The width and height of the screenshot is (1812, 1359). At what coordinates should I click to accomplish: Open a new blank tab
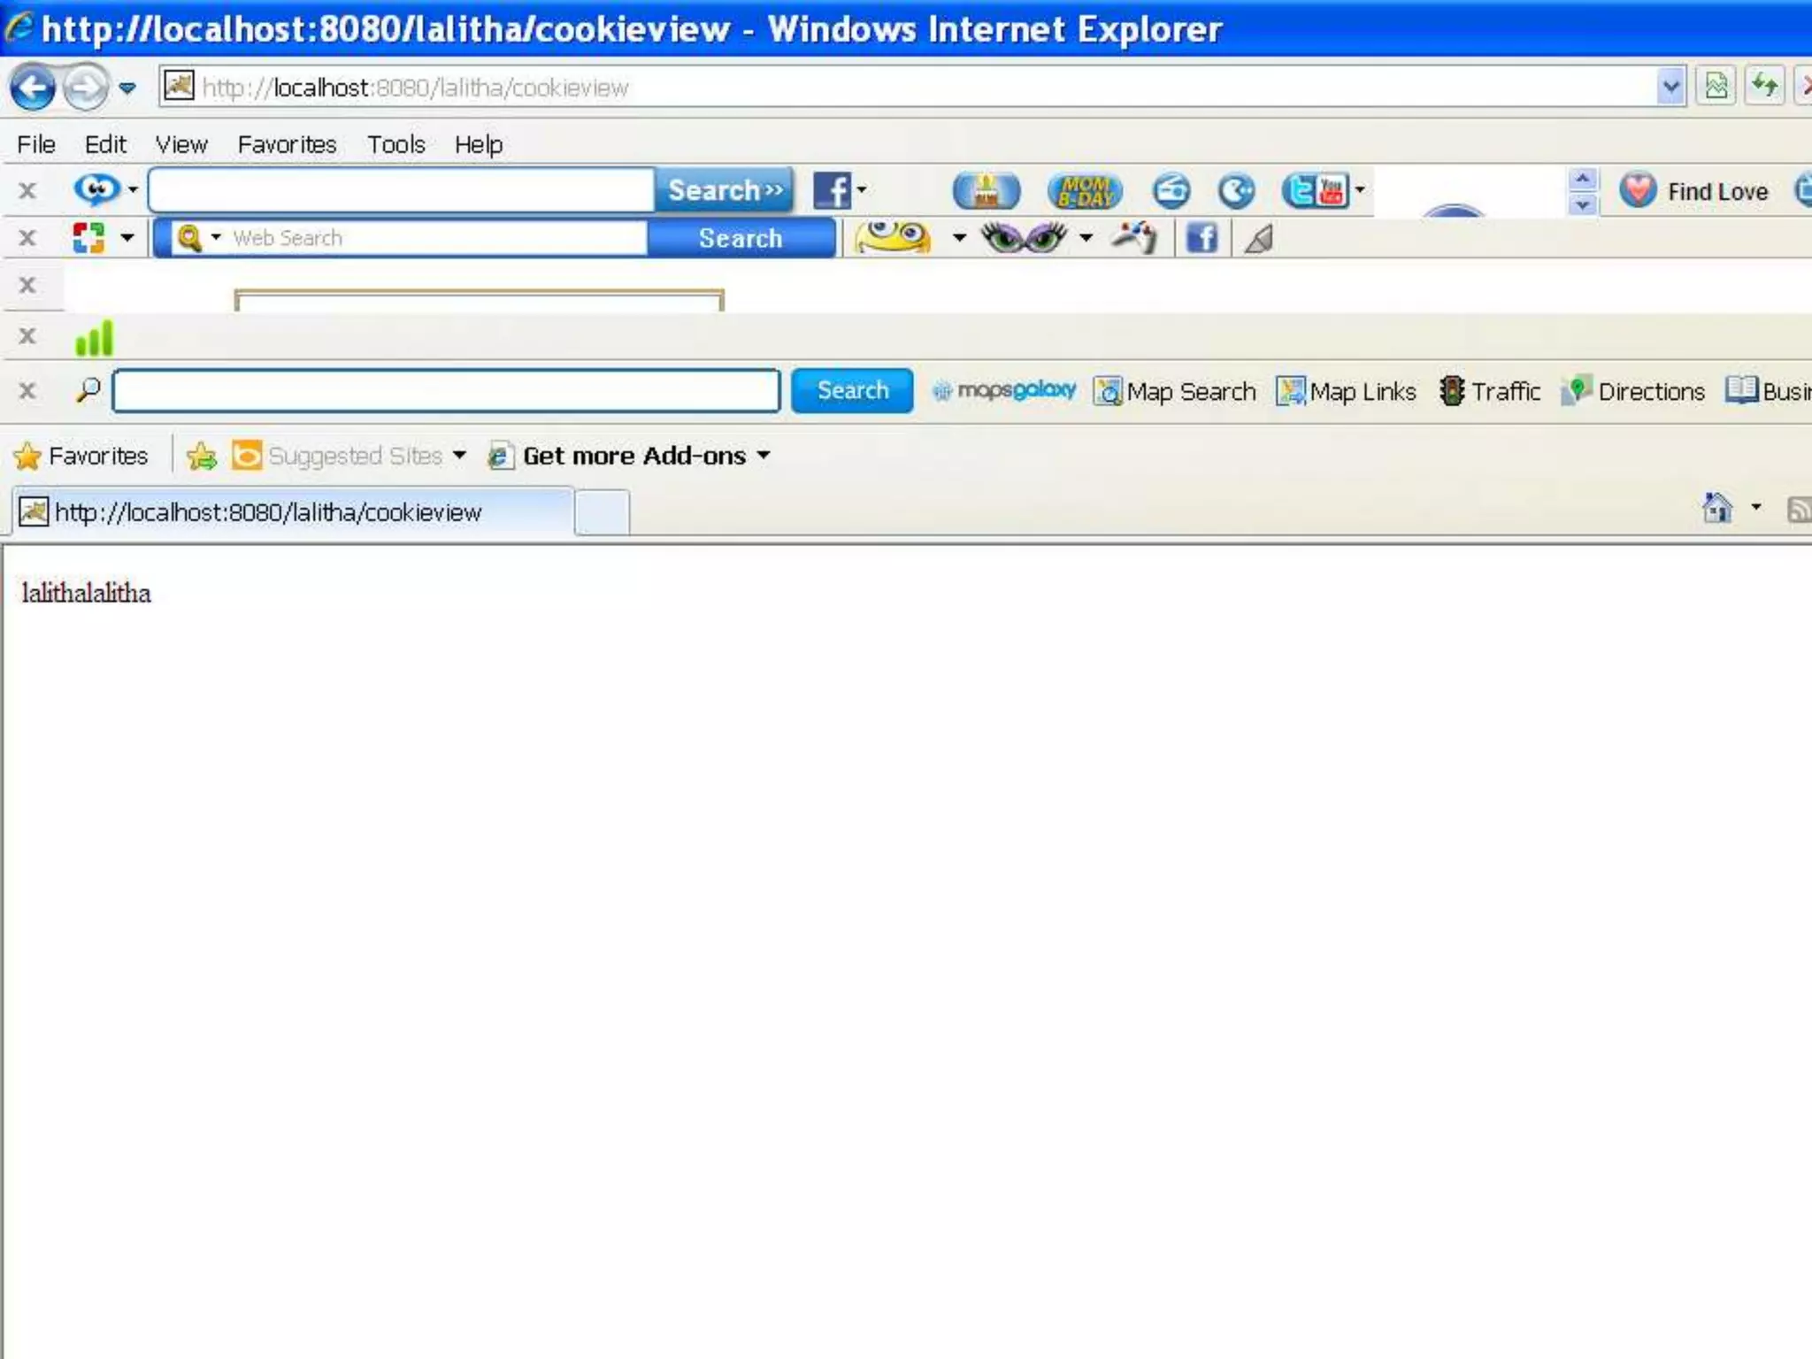pos(603,513)
